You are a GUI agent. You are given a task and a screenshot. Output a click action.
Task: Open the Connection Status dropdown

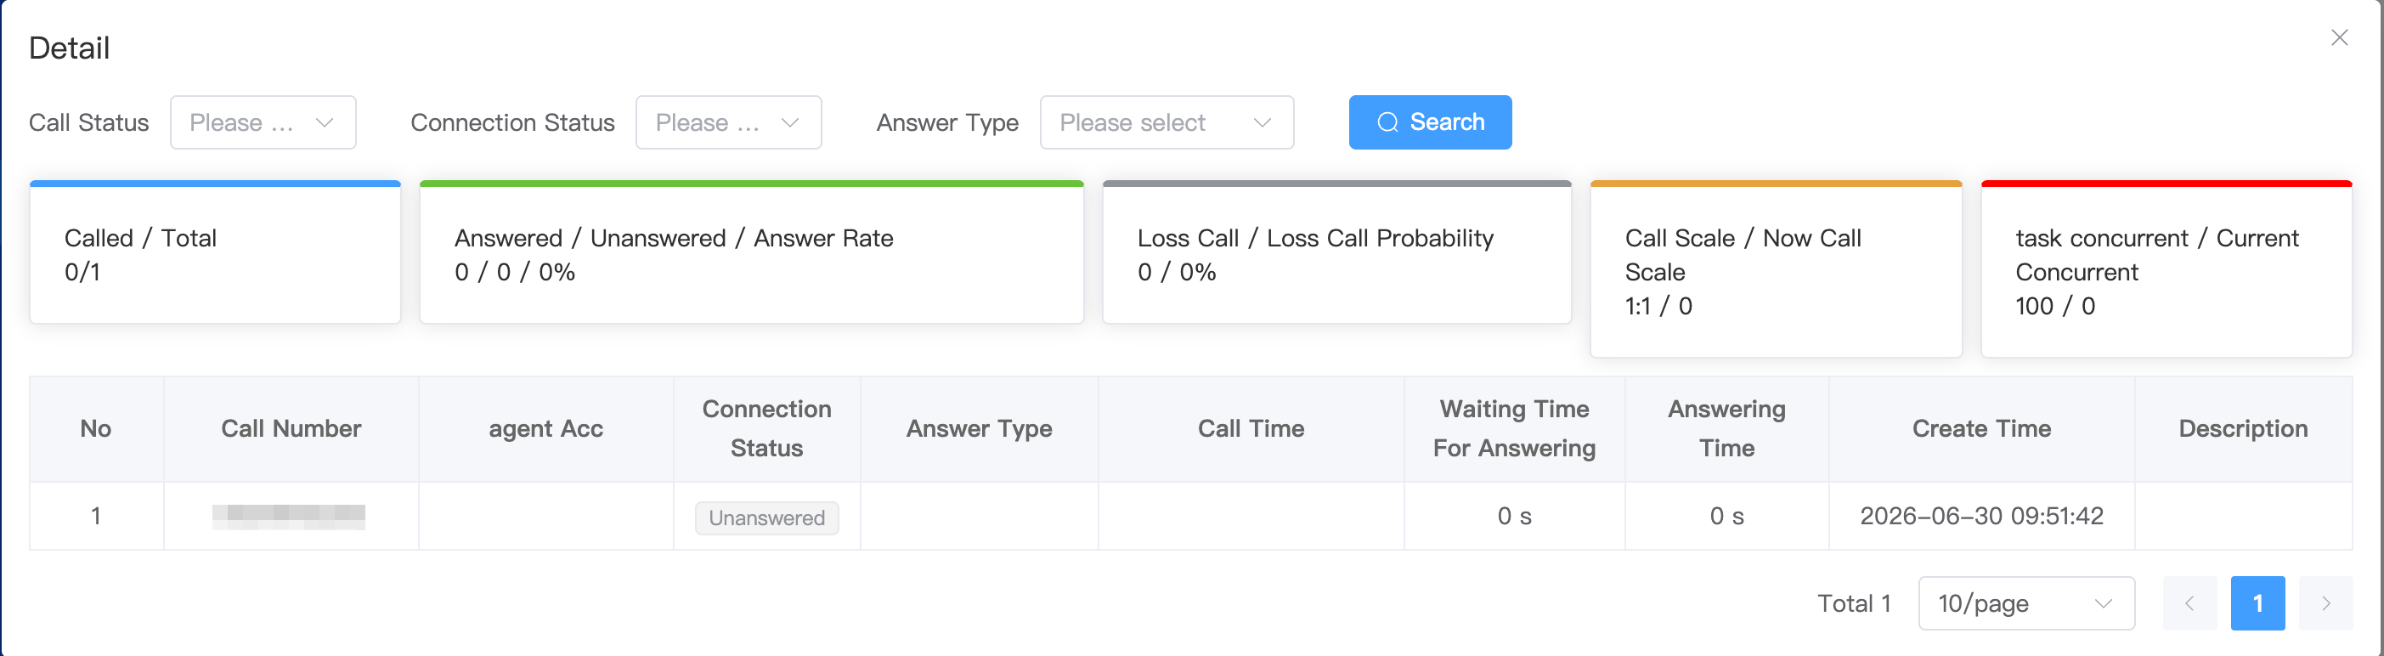pos(728,122)
